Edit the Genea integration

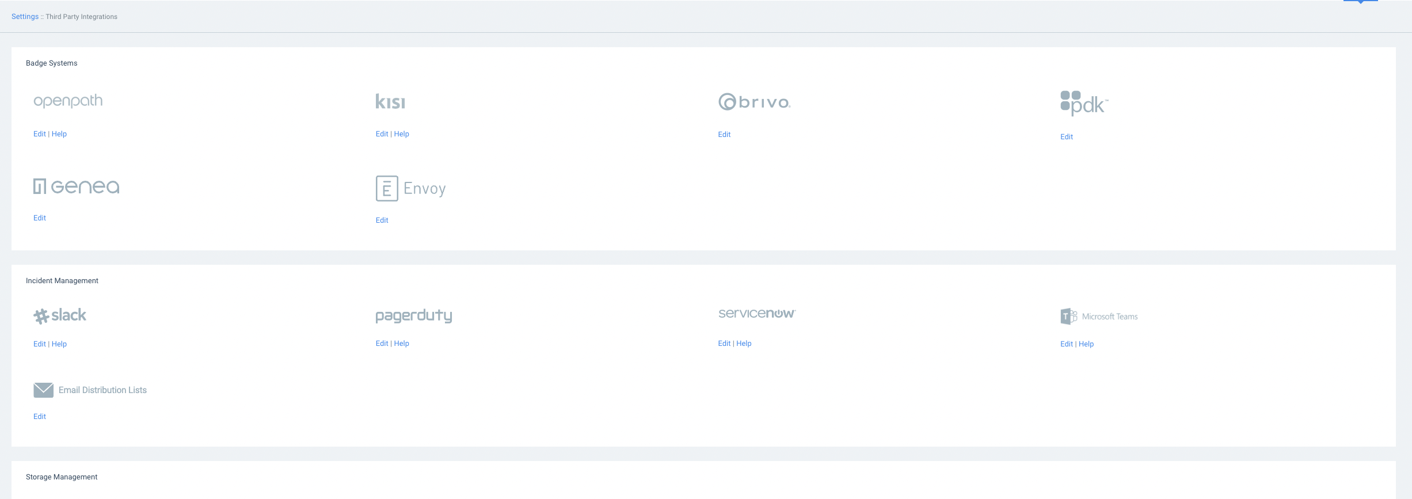(x=40, y=218)
